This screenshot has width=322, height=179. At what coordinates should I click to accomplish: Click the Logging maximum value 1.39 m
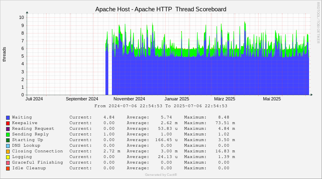(x=227, y=157)
